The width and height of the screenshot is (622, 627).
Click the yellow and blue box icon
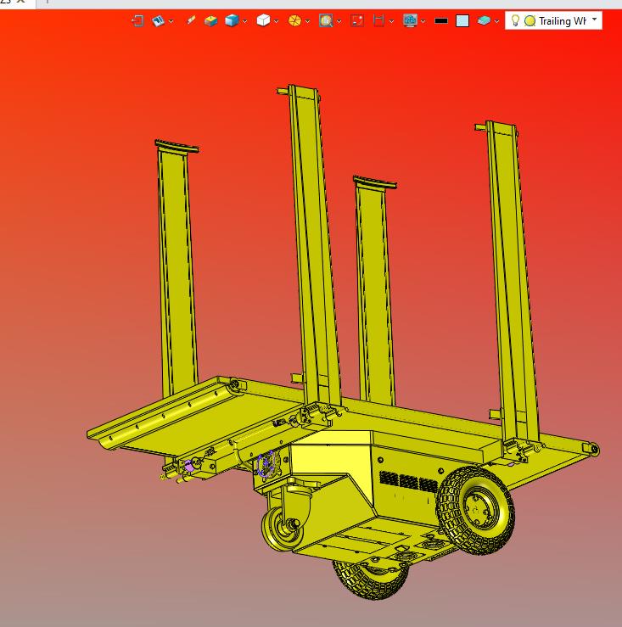210,20
